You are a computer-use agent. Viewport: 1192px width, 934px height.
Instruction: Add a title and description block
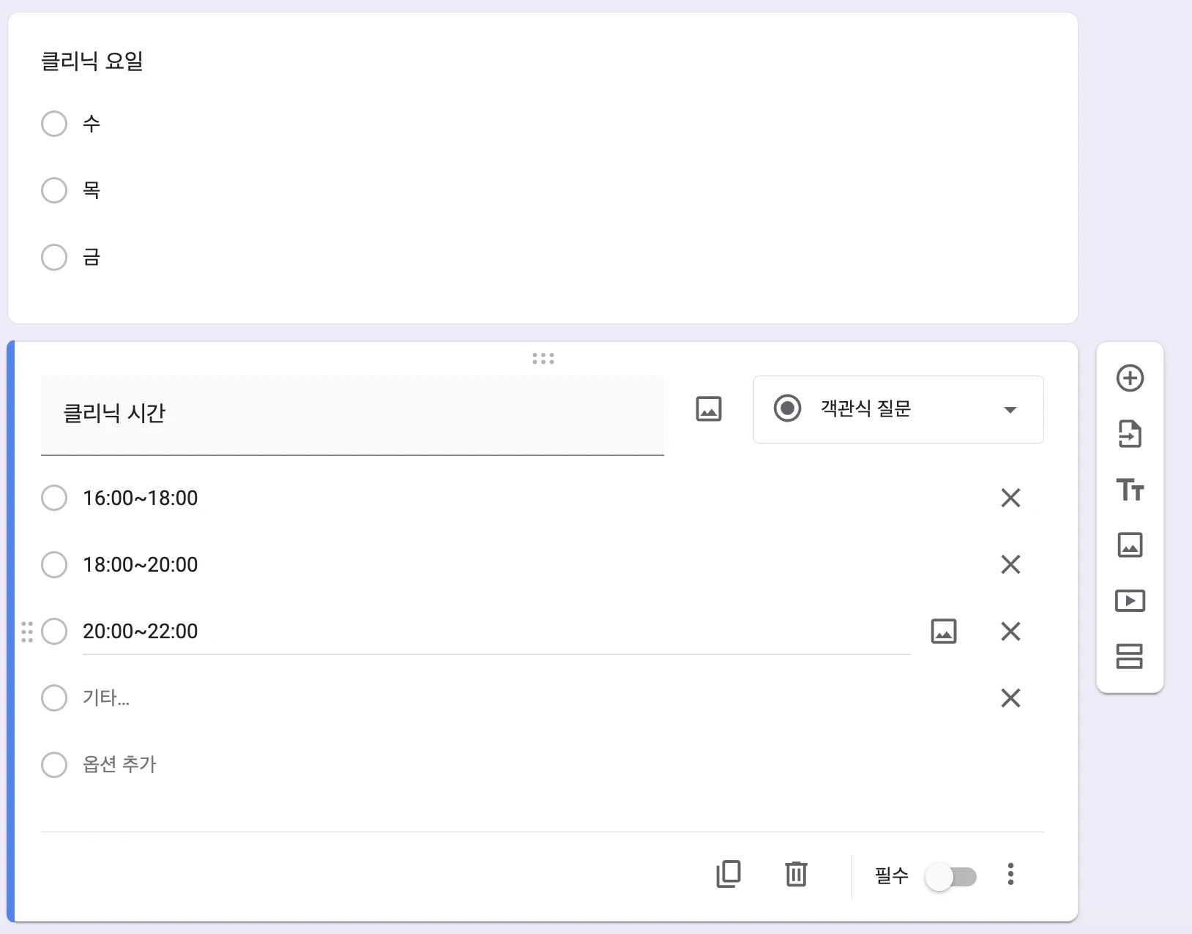tap(1130, 490)
